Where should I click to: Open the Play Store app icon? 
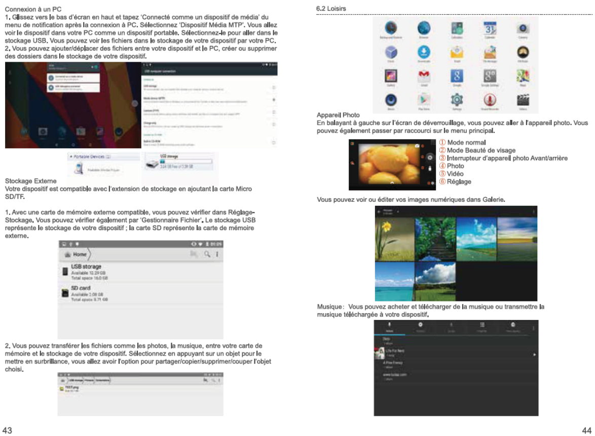[x=424, y=100]
